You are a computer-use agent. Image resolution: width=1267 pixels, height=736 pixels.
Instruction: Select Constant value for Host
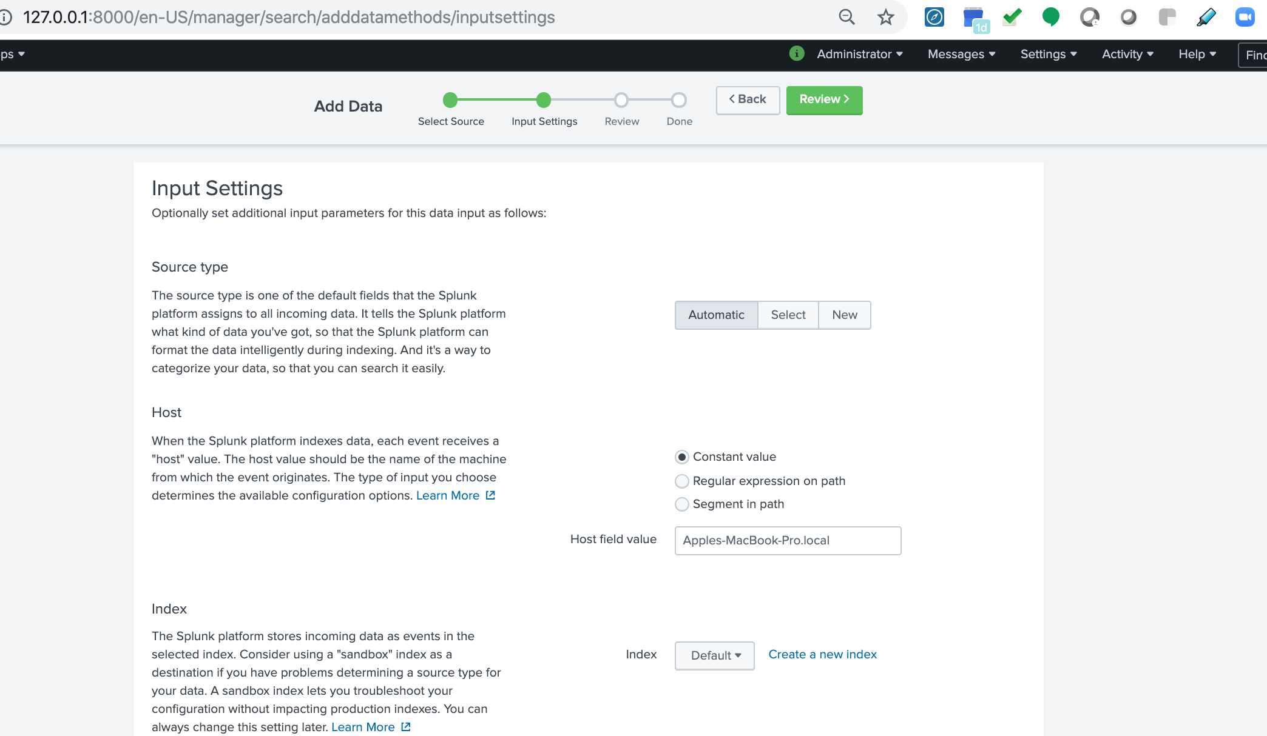pyautogui.click(x=681, y=457)
